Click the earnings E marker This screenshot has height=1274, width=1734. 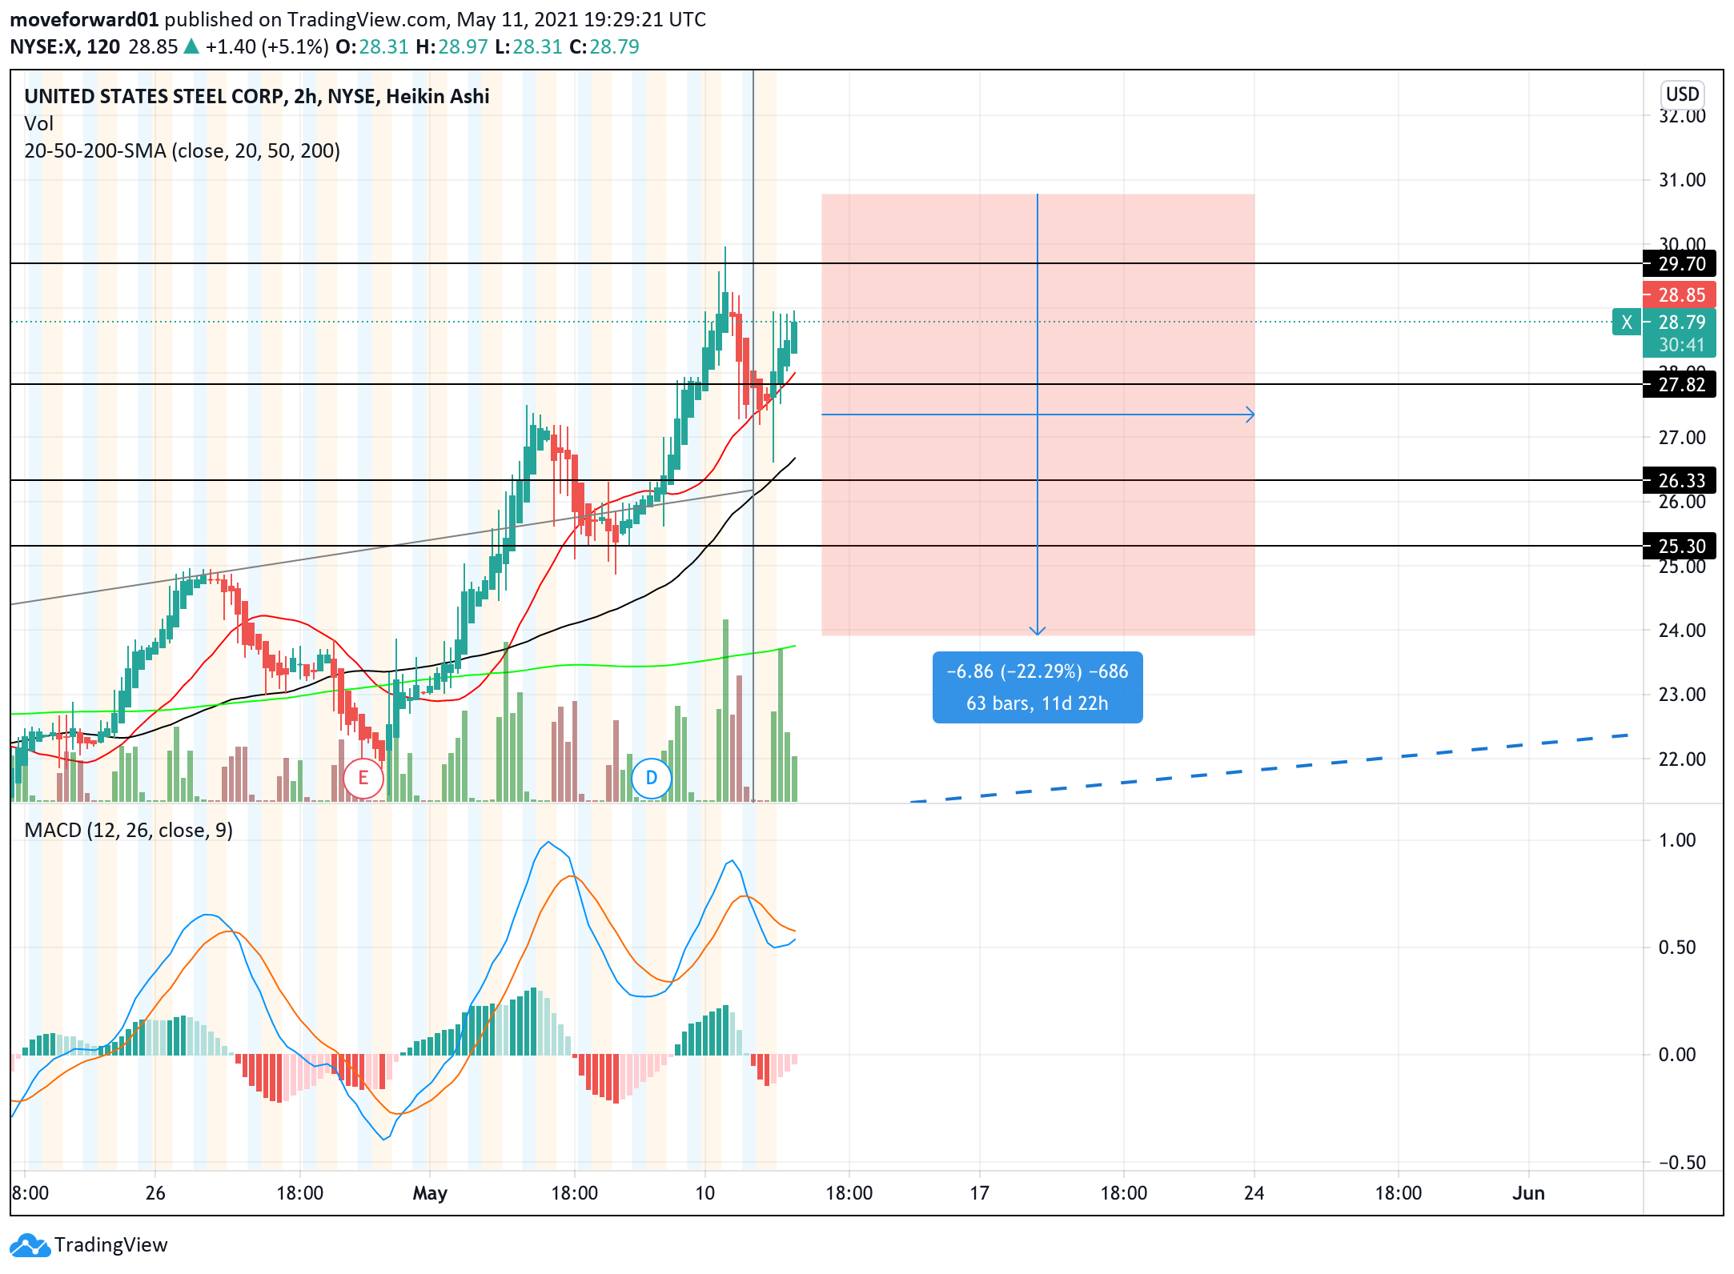(x=363, y=778)
